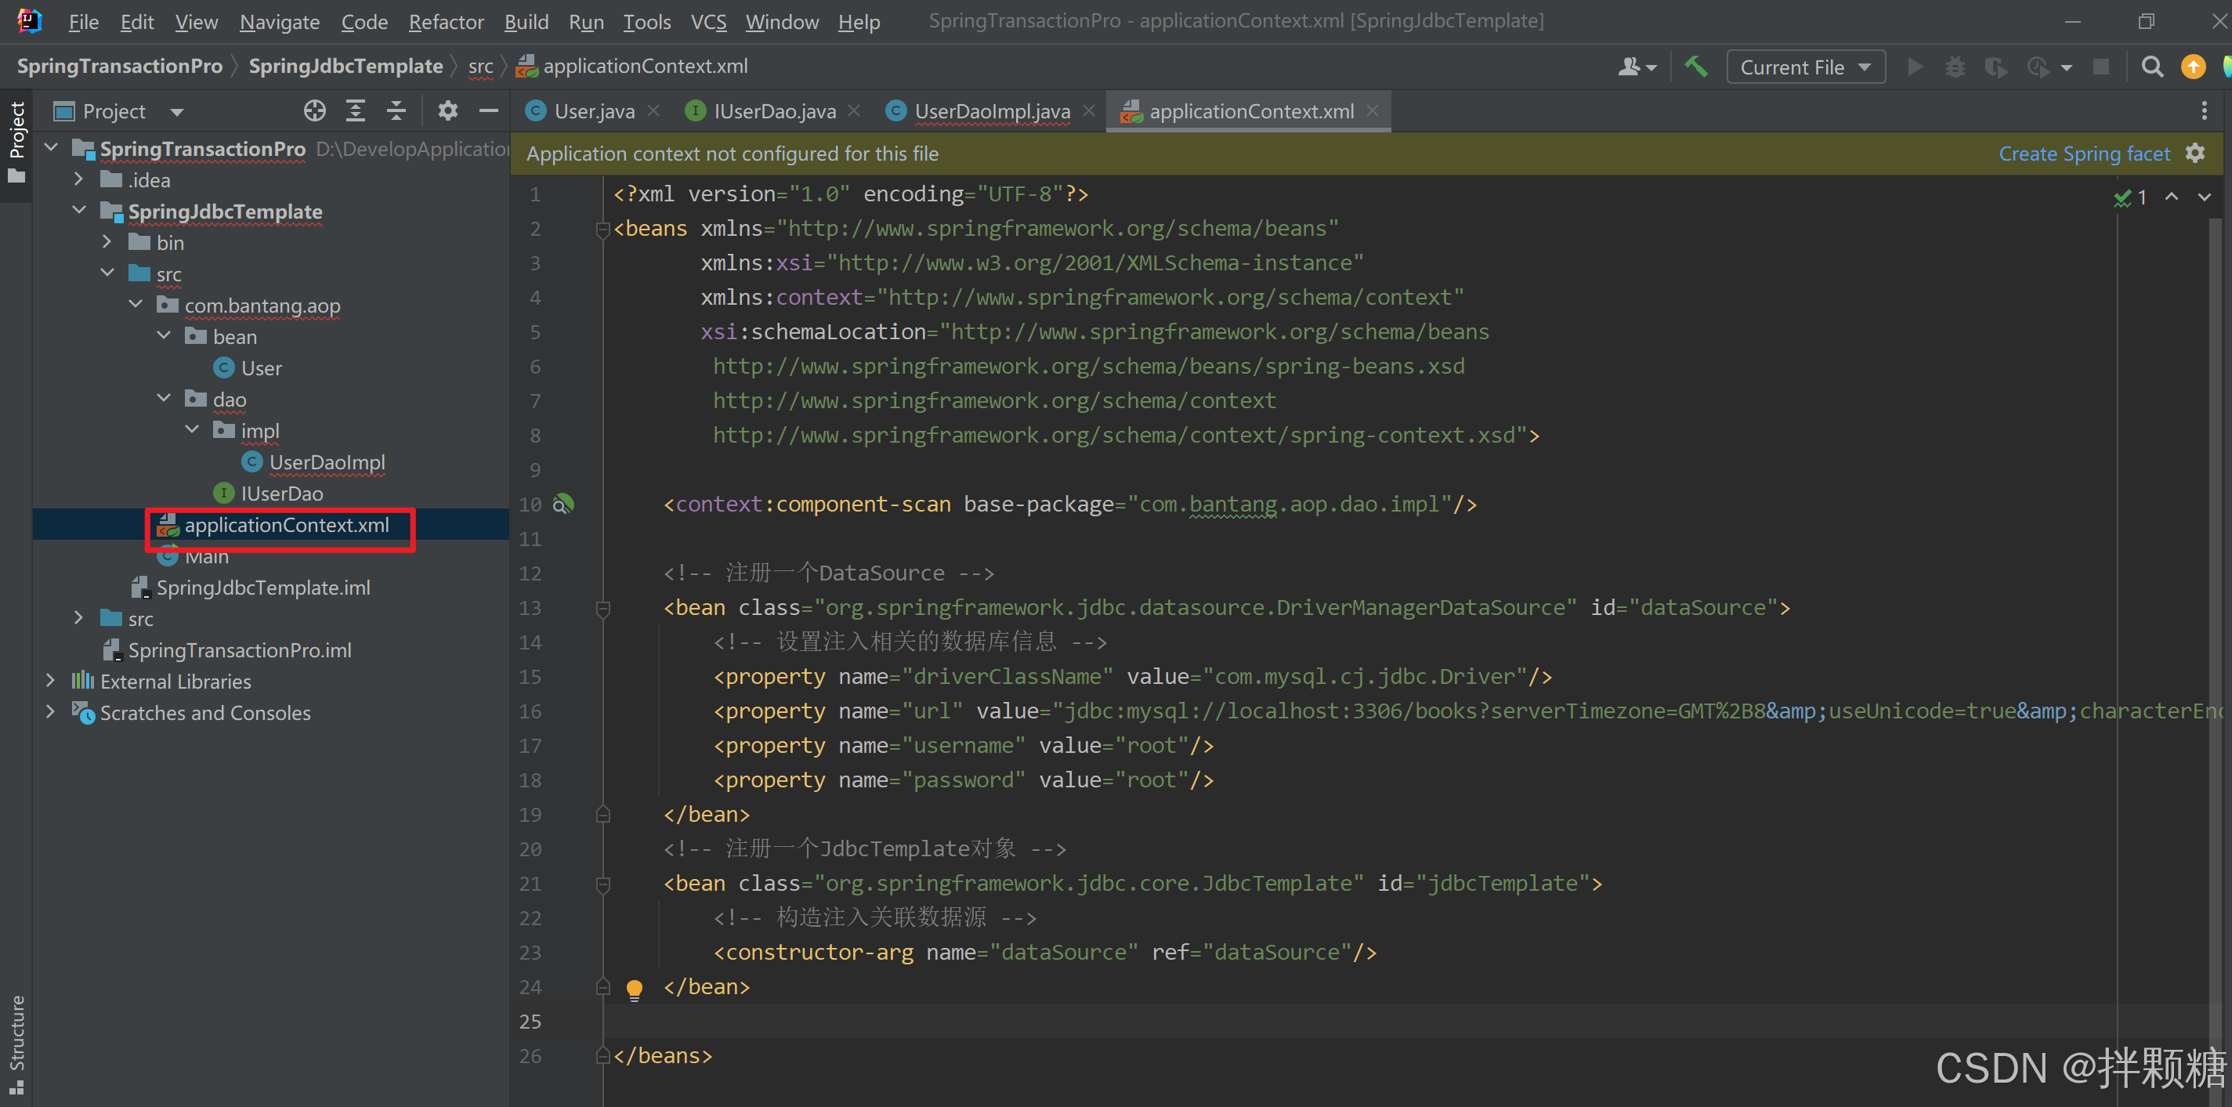Toggle the Project tool window stripe
This screenshot has height=1107, width=2232.
pyautogui.click(x=16, y=139)
